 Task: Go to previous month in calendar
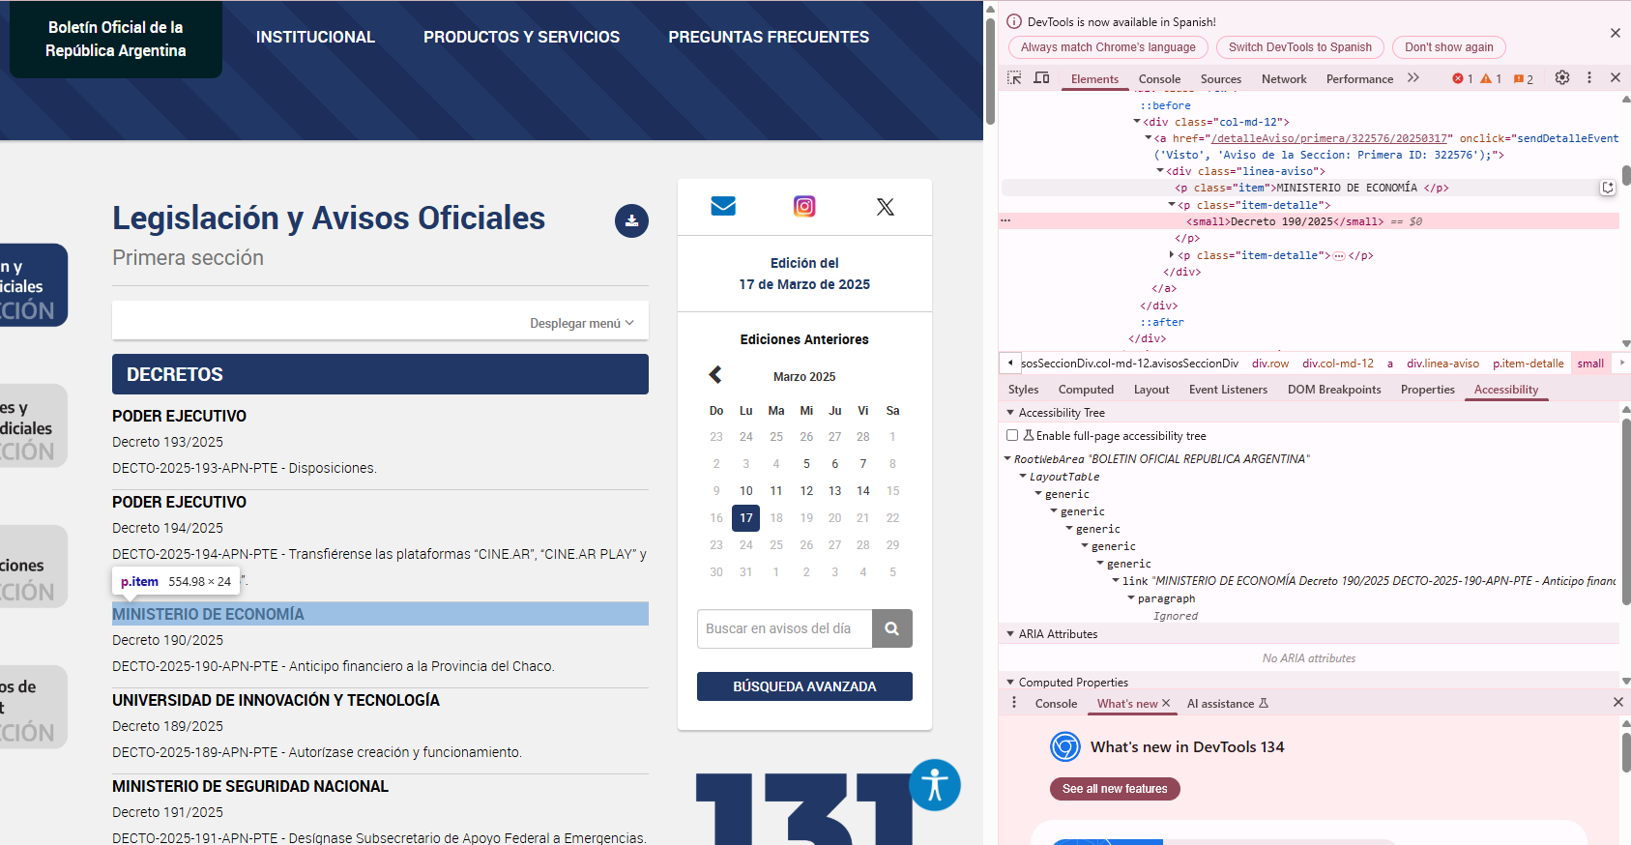pos(715,375)
